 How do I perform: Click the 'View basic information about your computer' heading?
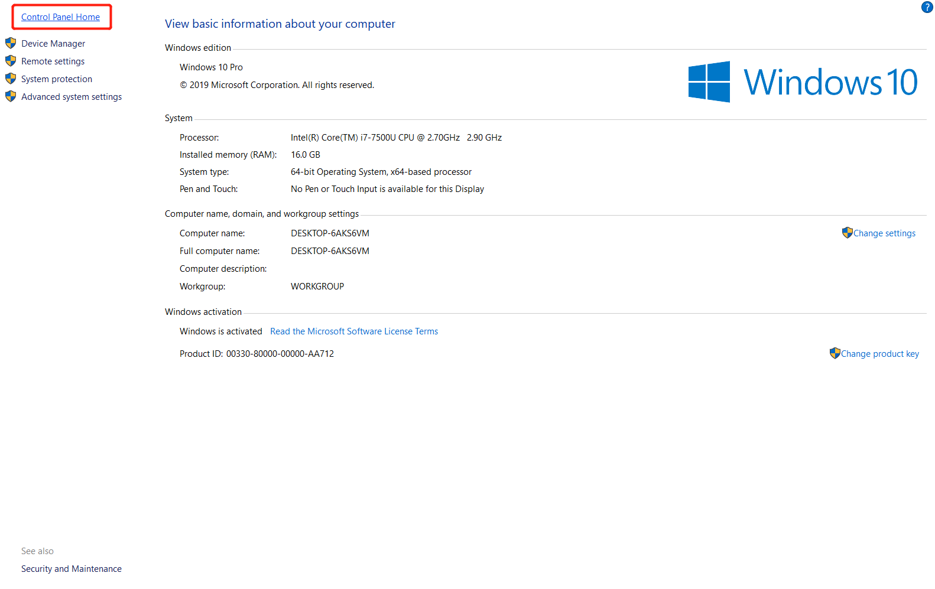click(280, 24)
